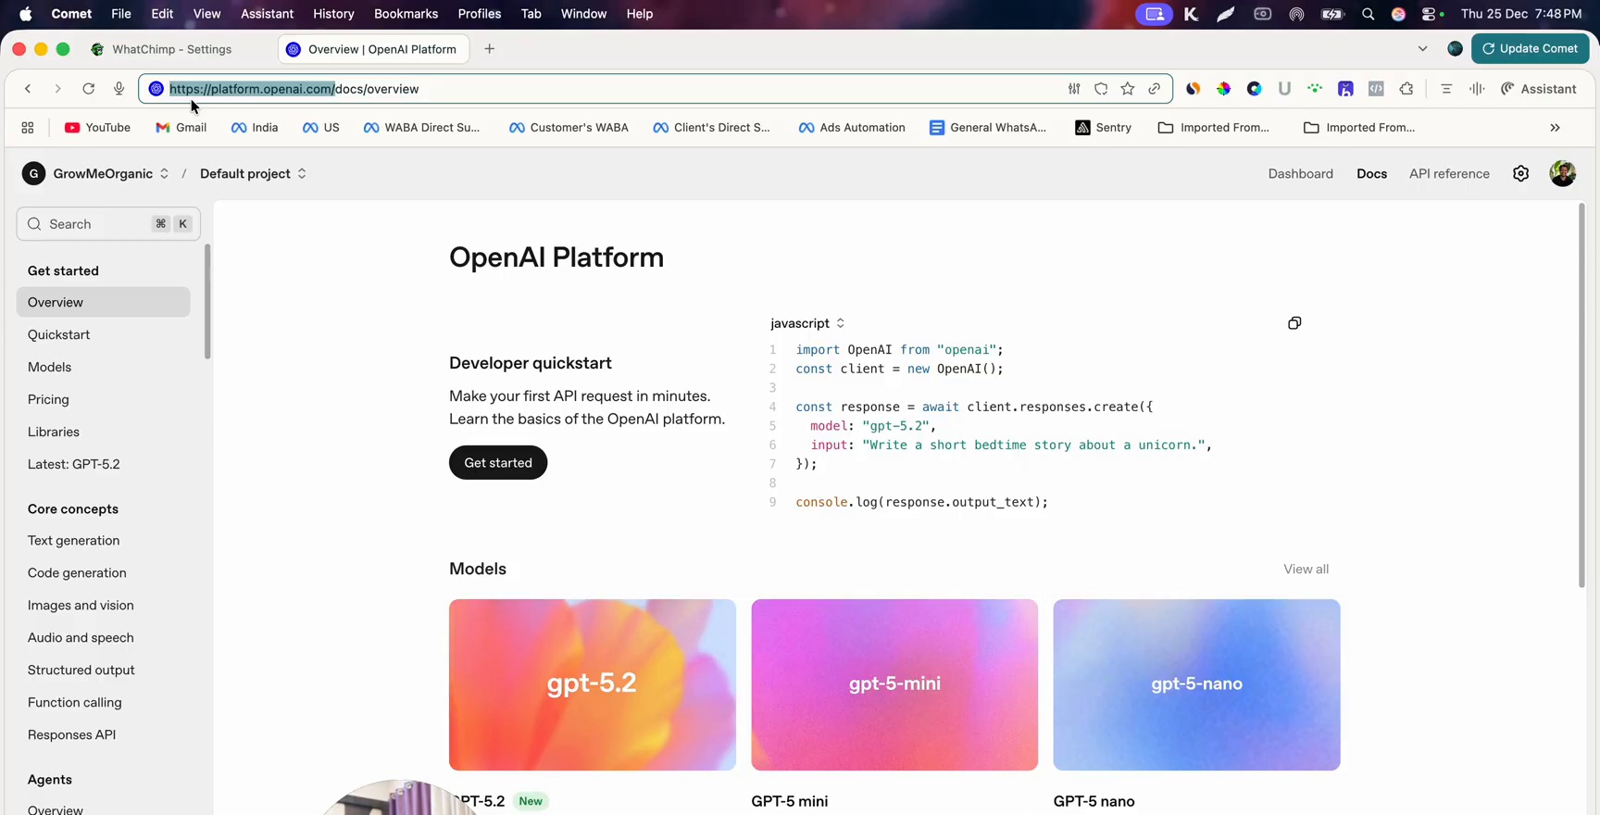1600x815 pixels.
Task: Click the Update Comet button
Action: point(1530,48)
